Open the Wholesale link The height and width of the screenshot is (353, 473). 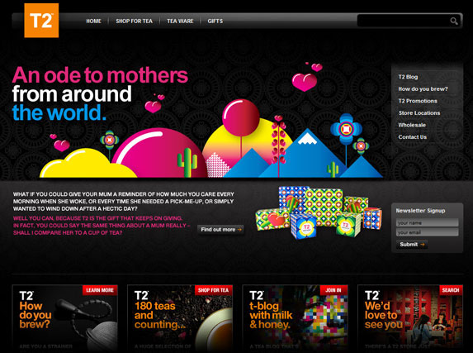click(x=412, y=125)
